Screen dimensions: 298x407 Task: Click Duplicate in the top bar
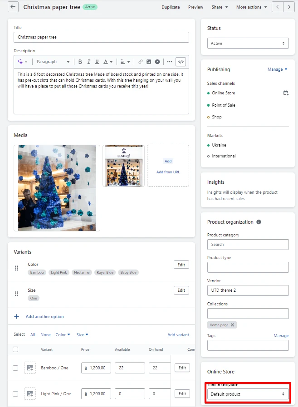(171, 7)
